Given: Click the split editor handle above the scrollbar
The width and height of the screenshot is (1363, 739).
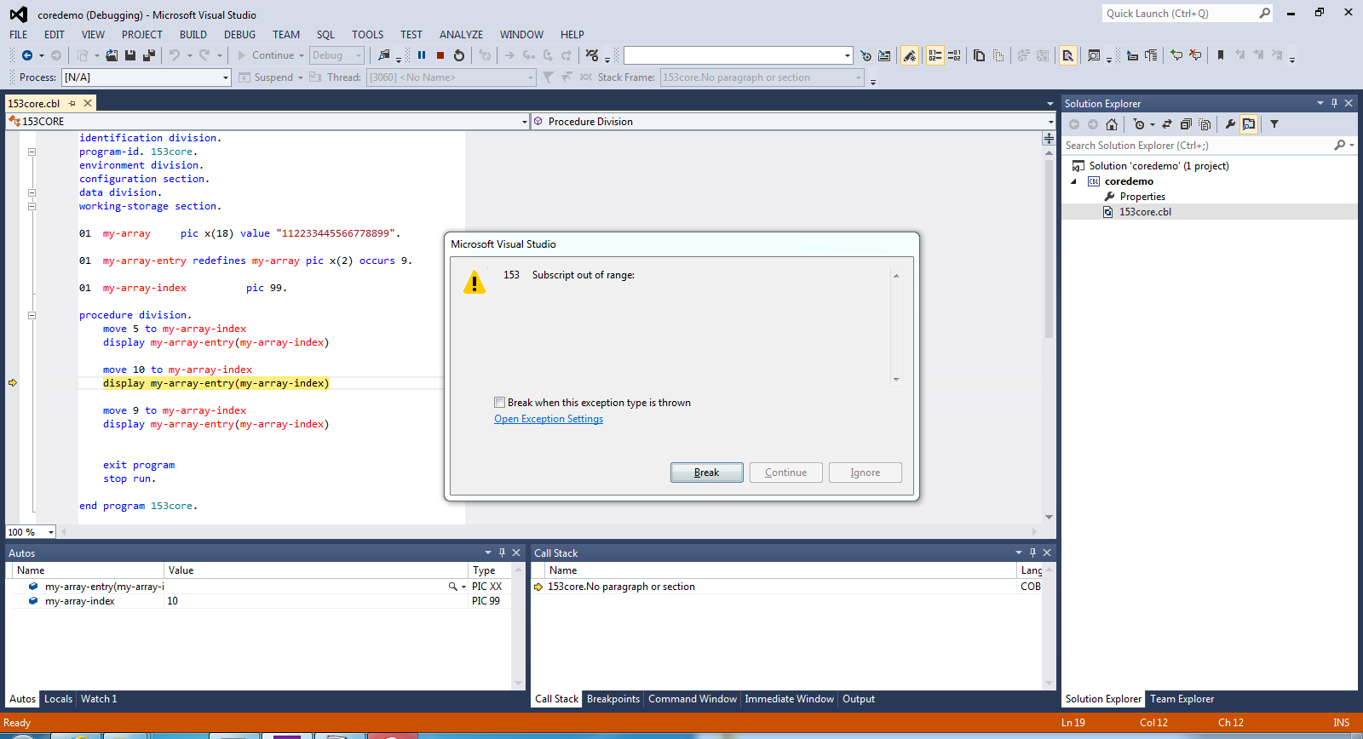Looking at the screenshot, I should coord(1049,139).
